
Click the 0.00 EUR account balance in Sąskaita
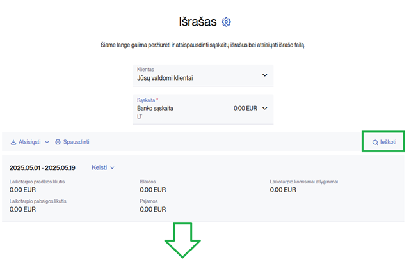[245, 108]
